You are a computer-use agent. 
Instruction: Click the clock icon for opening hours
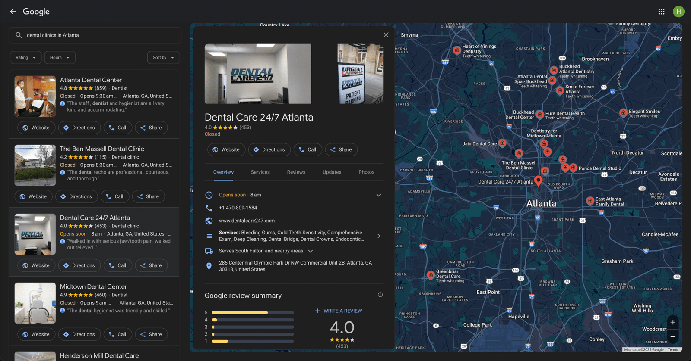(x=209, y=195)
